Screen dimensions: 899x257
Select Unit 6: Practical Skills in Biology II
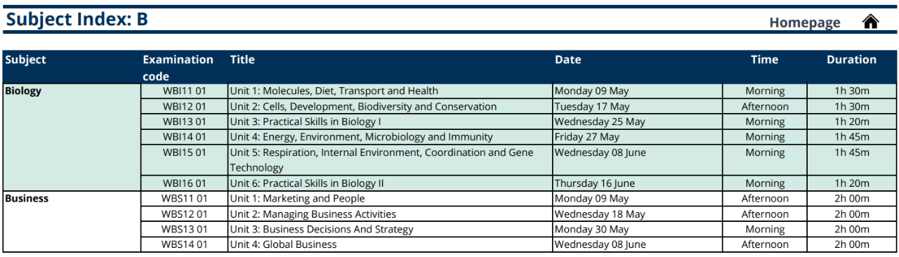pyautogui.click(x=307, y=183)
